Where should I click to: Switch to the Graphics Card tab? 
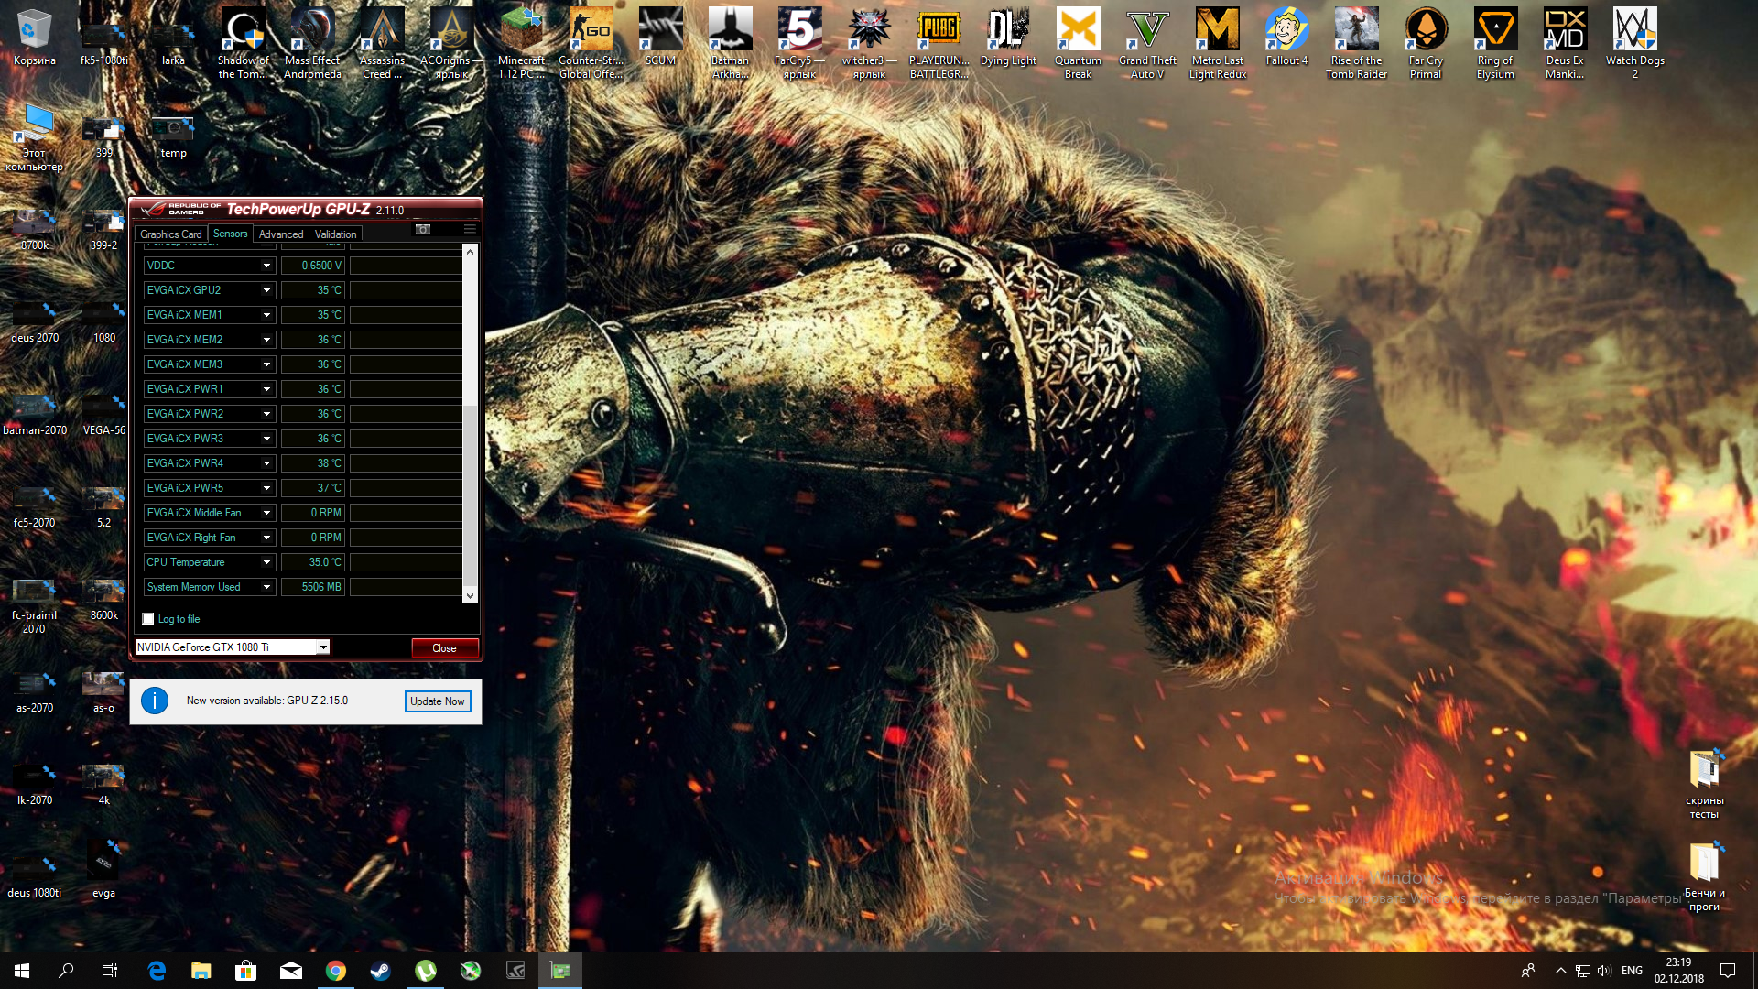(x=171, y=234)
